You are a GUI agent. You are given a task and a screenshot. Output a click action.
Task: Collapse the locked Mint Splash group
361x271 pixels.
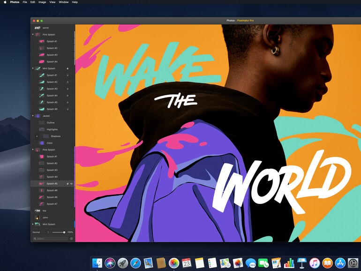(33, 68)
